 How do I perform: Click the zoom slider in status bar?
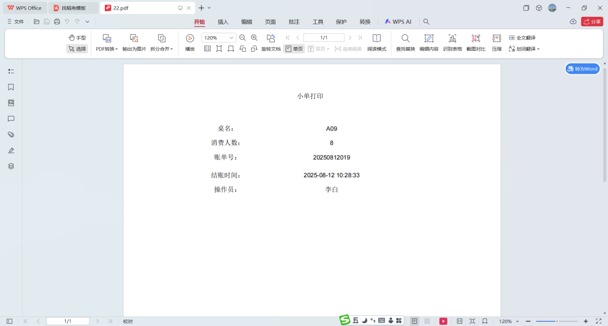(556, 321)
